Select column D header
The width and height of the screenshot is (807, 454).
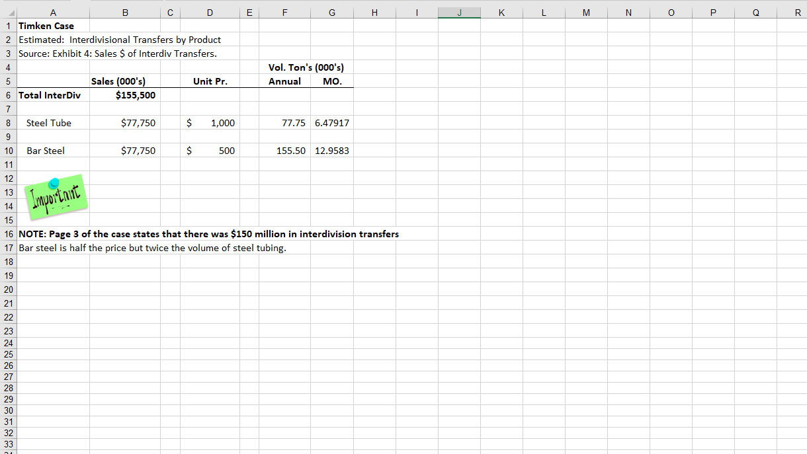point(210,12)
